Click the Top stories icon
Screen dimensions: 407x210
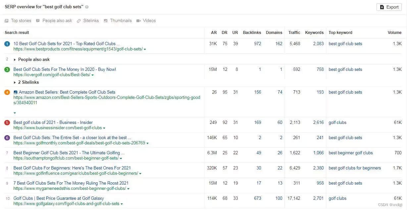pyautogui.click(x=6, y=21)
